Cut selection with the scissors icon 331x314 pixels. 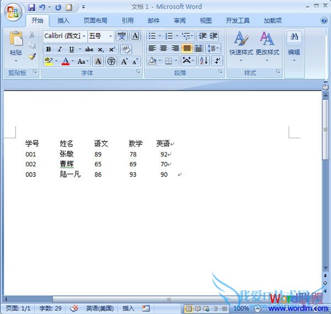click(x=32, y=35)
